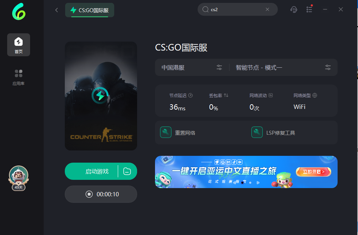
Task: Open the 中国港服 server region selector
Action: coord(192,67)
